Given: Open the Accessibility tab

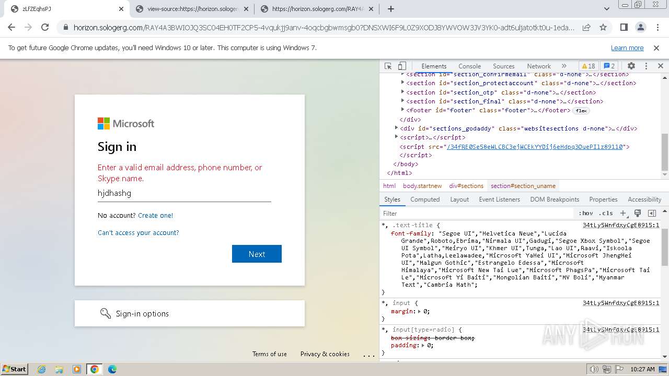Looking at the screenshot, I should click(644, 199).
